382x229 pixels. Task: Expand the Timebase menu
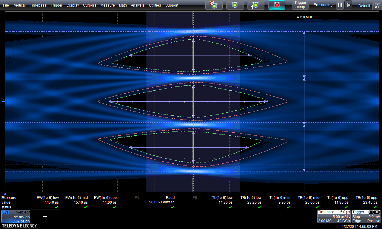38,5
